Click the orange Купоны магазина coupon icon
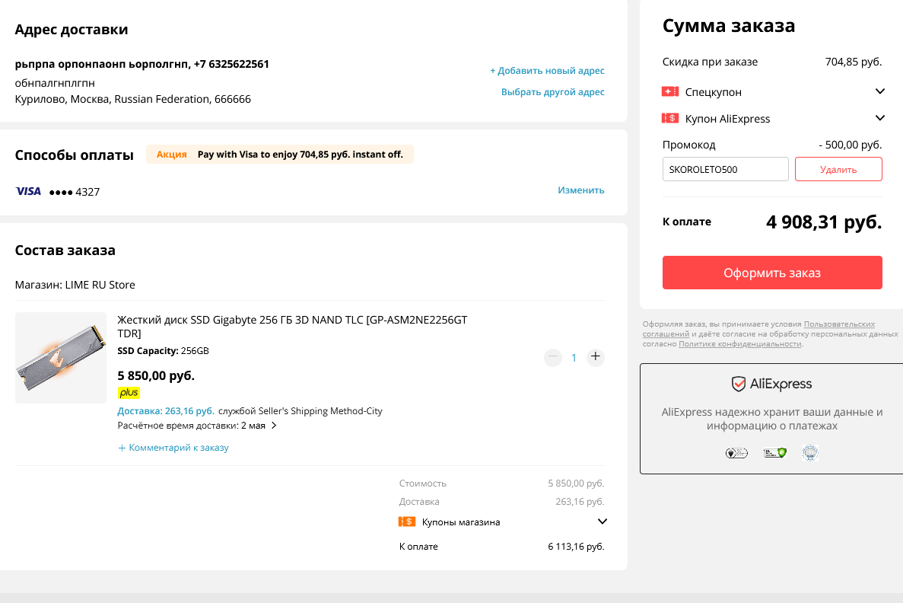 (x=406, y=522)
